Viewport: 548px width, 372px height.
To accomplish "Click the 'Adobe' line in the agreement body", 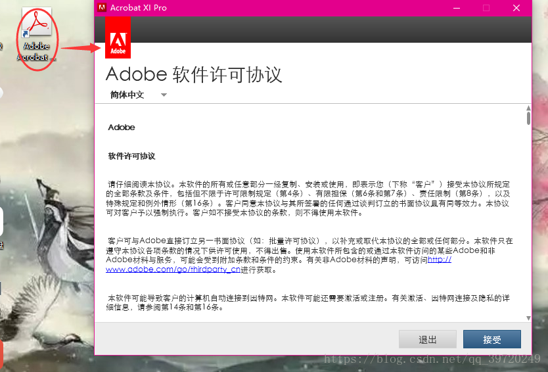I will point(122,128).
